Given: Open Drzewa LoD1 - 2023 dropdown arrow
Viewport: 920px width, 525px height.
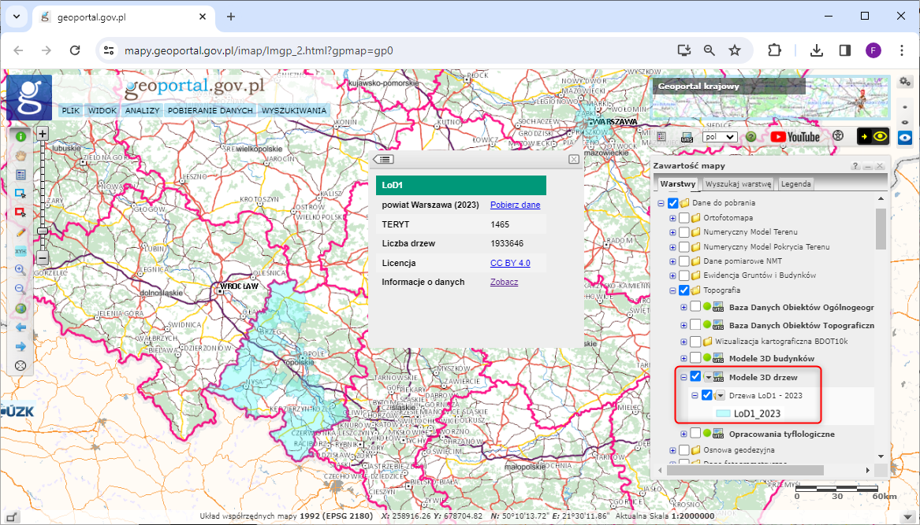Looking at the screenshot, I should pyautogui.click(x=720, y=395).
